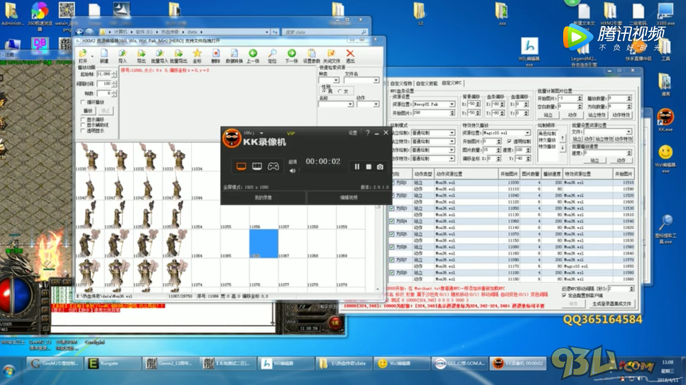Open the 种类 dropdown in quick search
Screen dimensions: 686x385
(335, 80)
